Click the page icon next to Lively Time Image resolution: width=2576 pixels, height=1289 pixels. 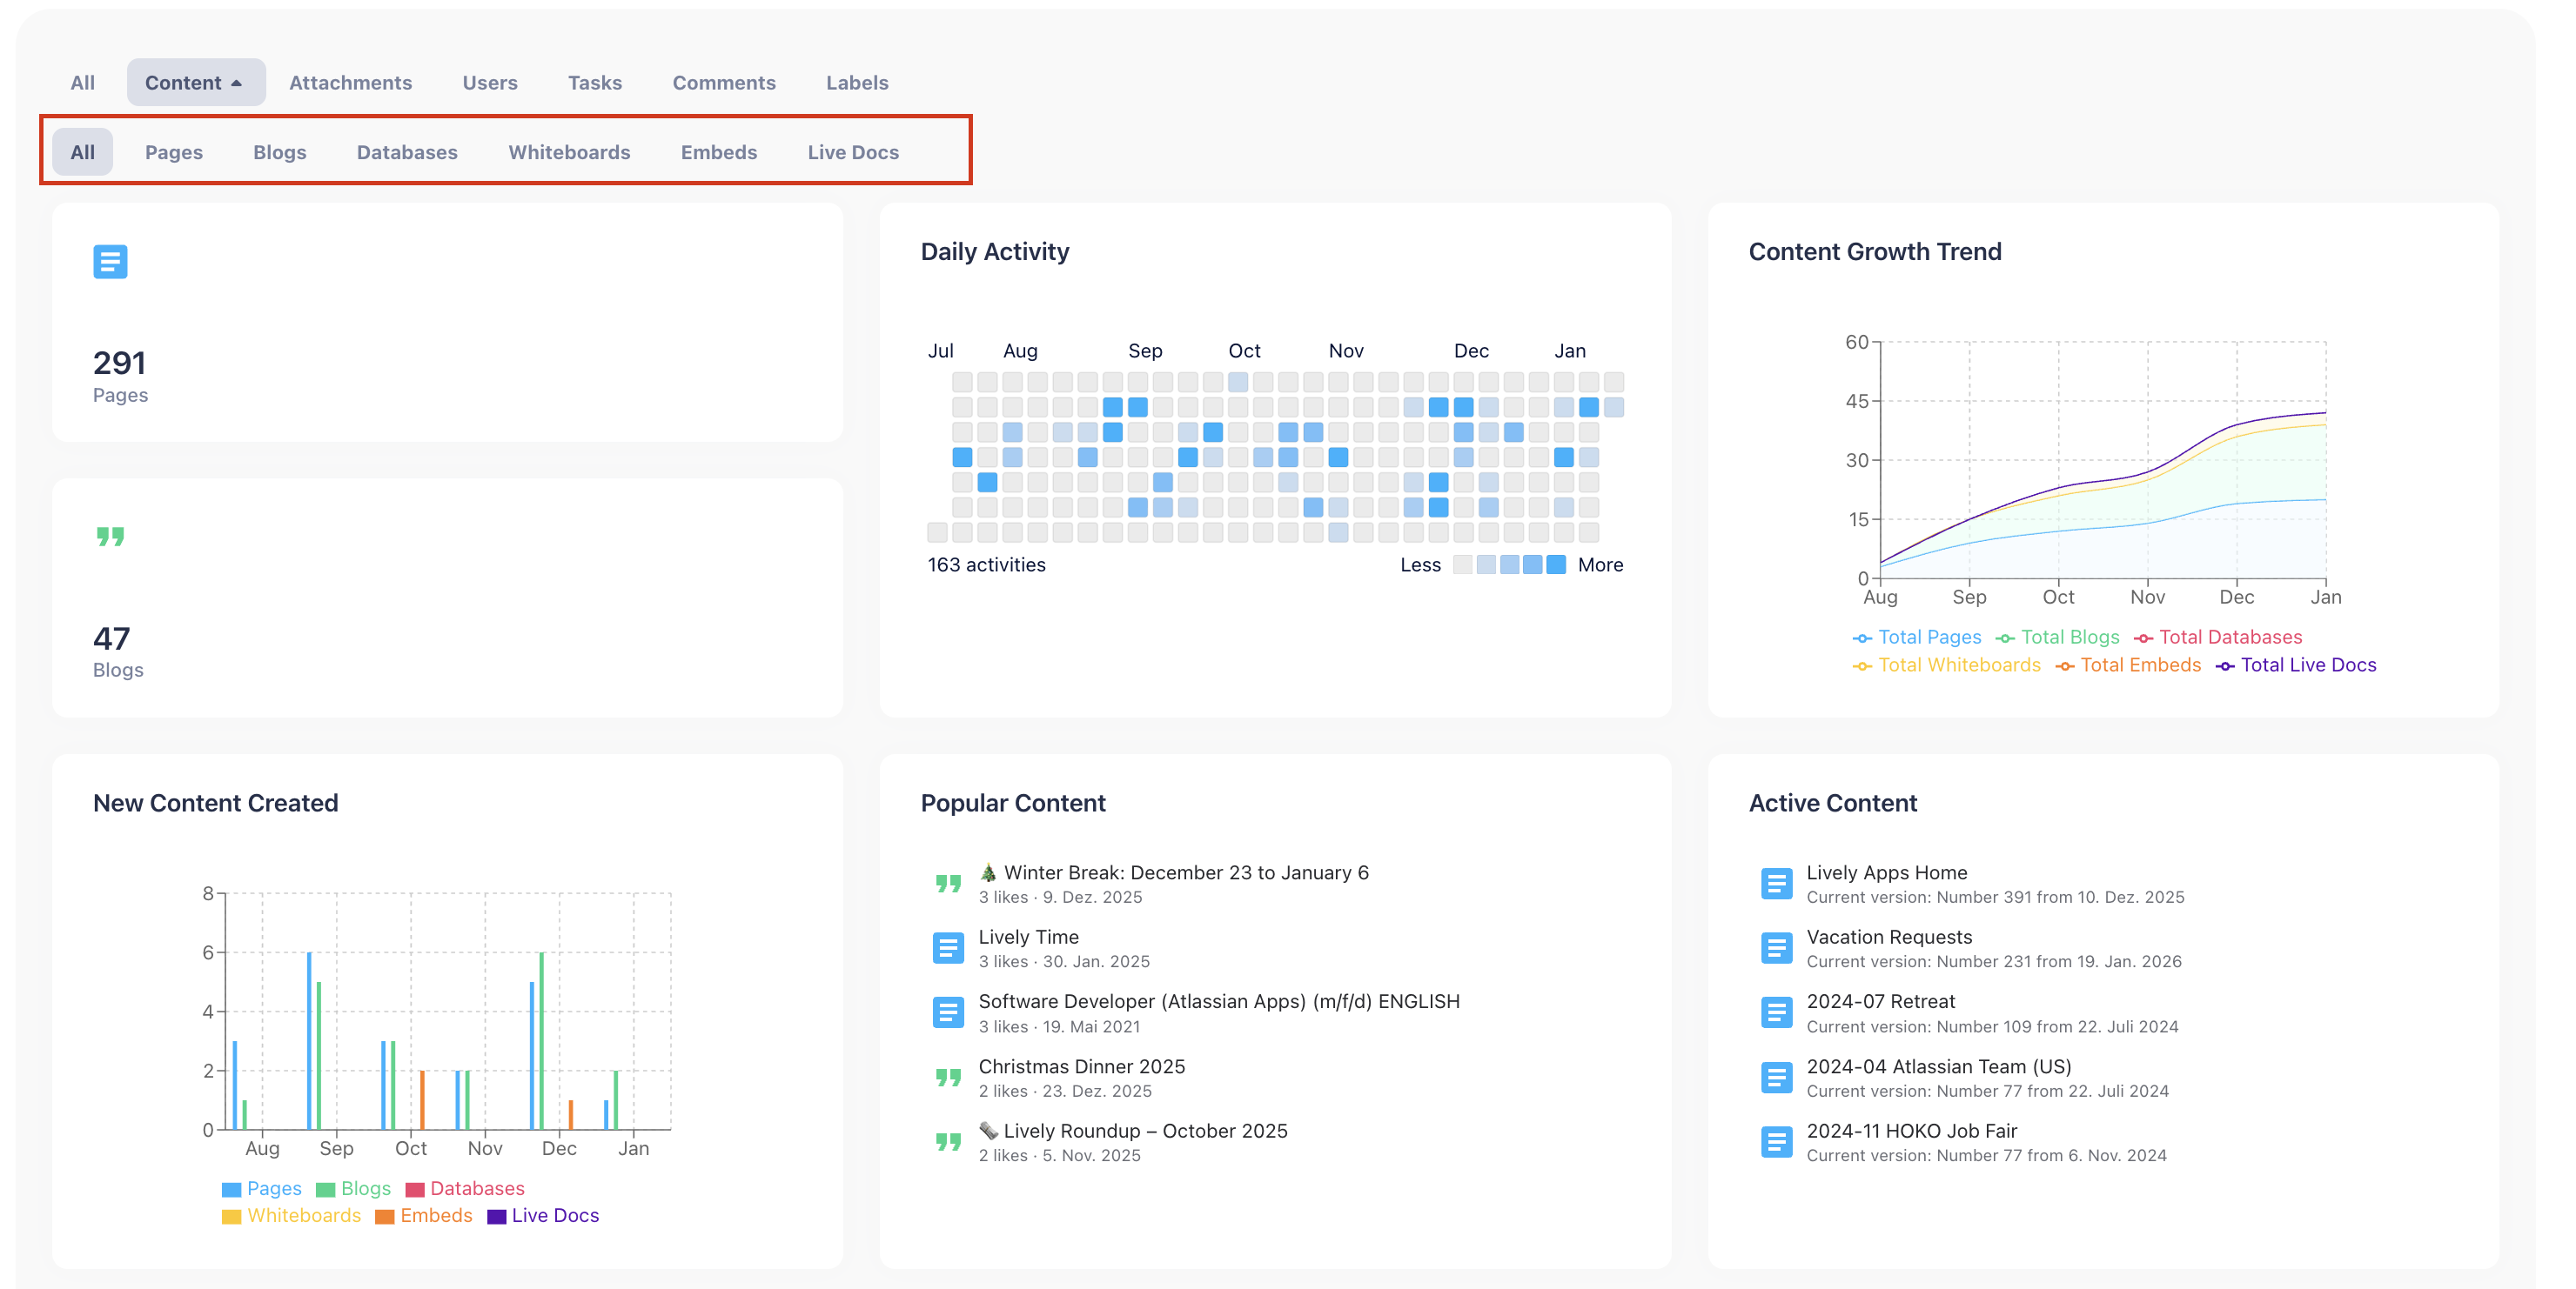(x=947, y=947)
